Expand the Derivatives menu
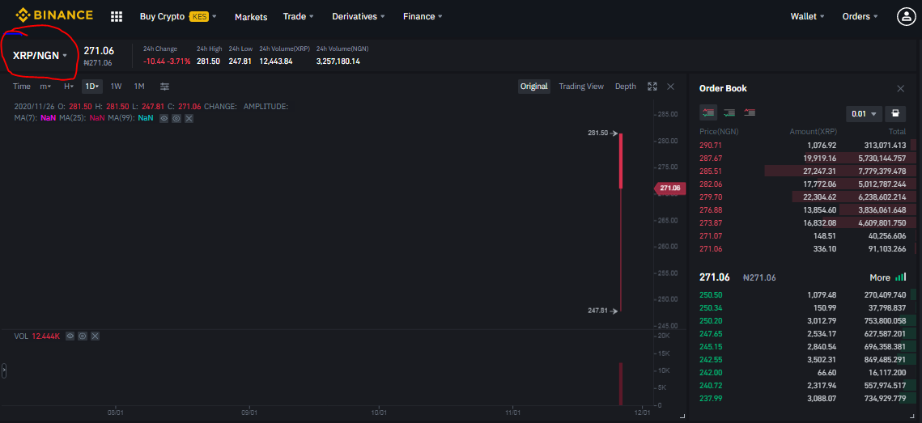The width and height of the screenshot is (922, 423). [359, 16]
